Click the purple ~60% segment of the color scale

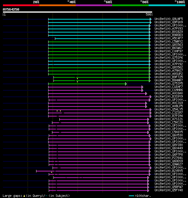tap(94, 5)
